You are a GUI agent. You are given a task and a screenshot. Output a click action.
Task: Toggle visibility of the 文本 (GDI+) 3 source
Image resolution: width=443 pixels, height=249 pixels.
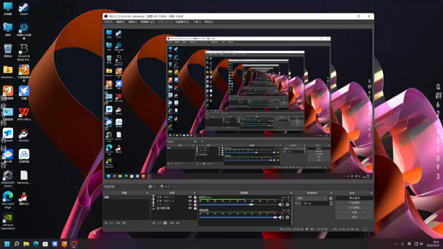(x=190, y=197)
